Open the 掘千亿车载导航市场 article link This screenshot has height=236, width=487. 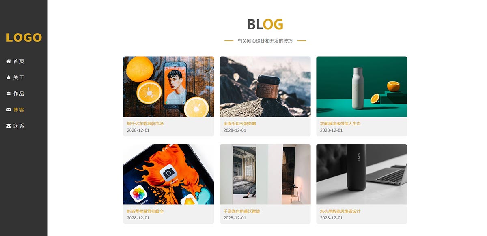(x=145, y=123)
